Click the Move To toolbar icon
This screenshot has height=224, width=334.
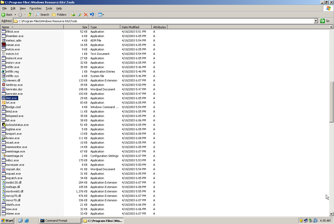tap(74, 15)
